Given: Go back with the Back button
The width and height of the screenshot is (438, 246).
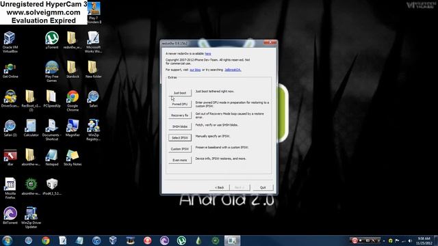Looking at the screenshot, I should click(x=219, y=187).
